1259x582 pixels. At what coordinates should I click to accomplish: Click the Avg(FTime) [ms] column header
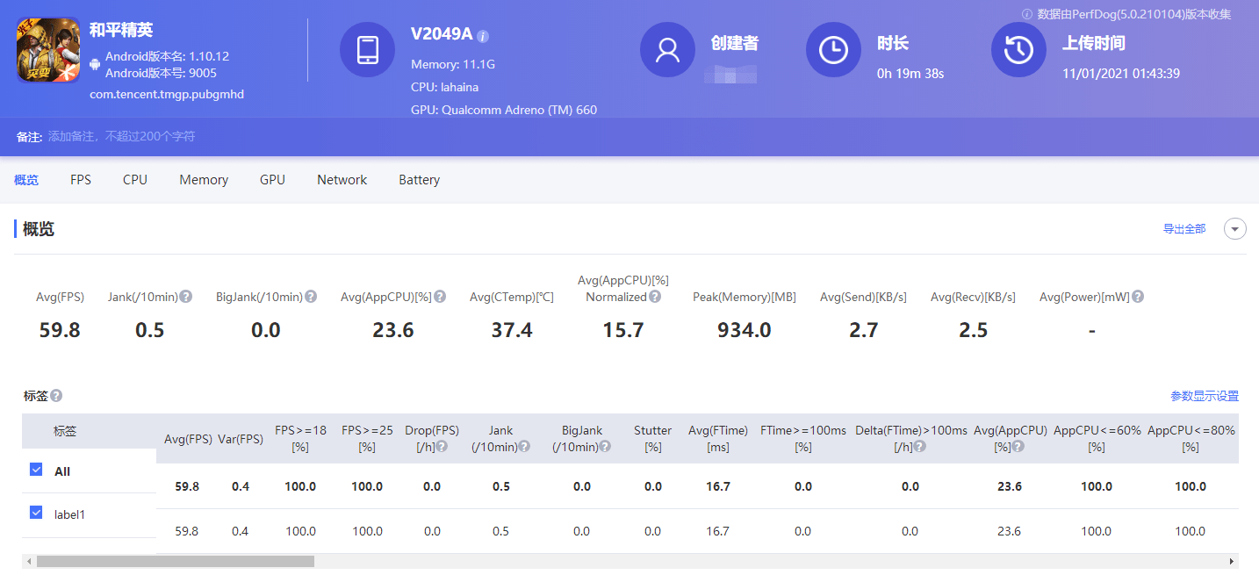click(x=718, y=438)
